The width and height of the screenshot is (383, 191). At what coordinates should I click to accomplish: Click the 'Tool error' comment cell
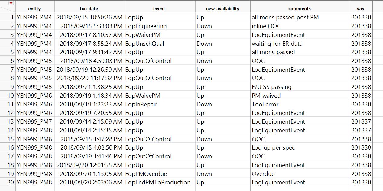tap(265, 104)
